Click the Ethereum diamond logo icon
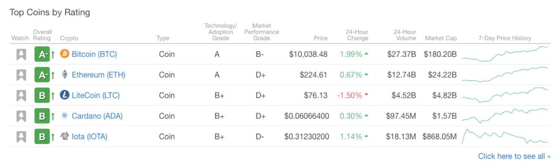 (65, 75)
